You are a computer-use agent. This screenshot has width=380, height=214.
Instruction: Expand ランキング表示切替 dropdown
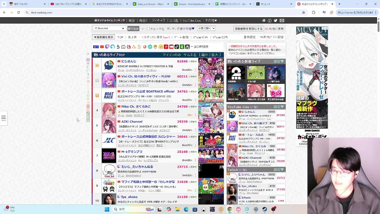tap(180, 29)
